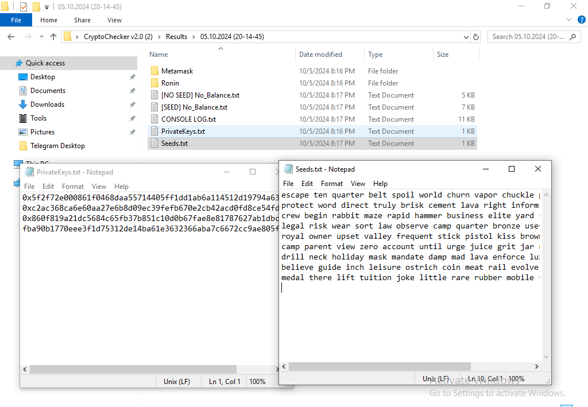Switch to the Explorer View tab
The width and height of the screenshot is (588, 407).
114,20
